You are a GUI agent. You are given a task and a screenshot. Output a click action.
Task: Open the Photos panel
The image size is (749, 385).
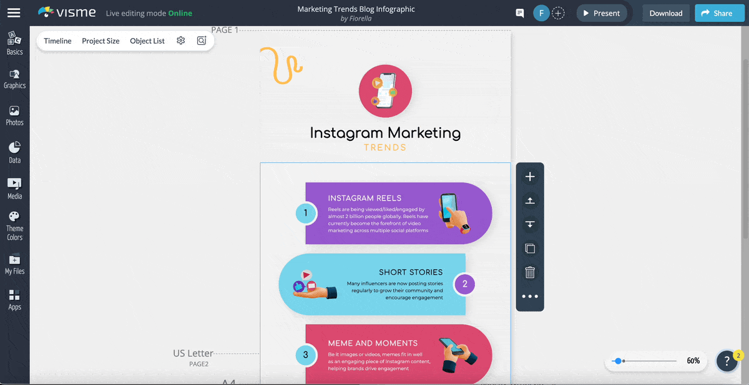coord(14,116)
